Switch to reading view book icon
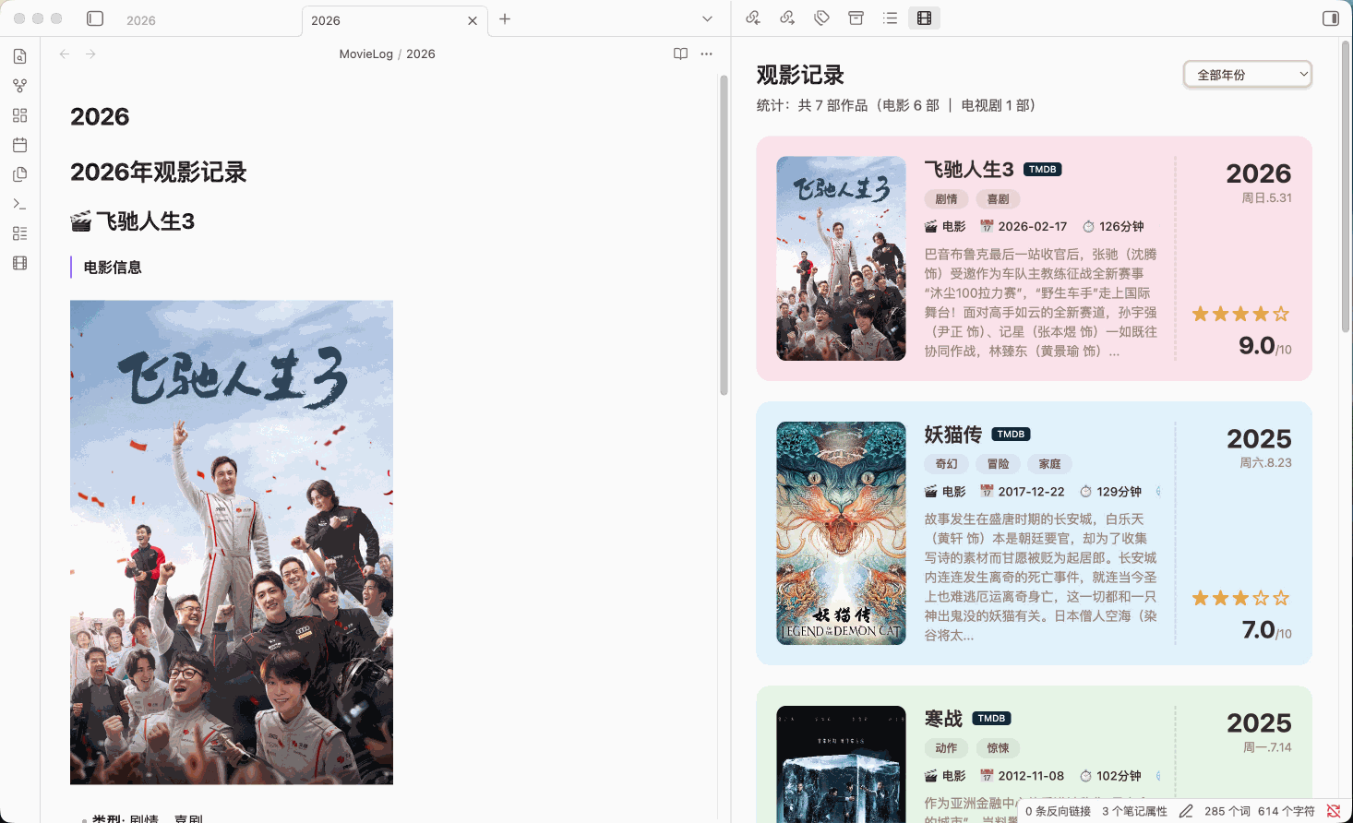 [x=680, y=54]
